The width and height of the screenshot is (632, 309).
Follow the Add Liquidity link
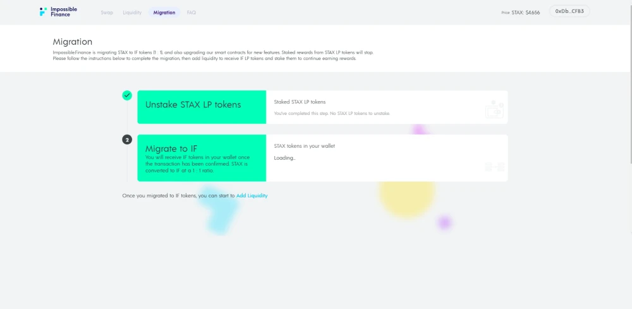[252, 195]
